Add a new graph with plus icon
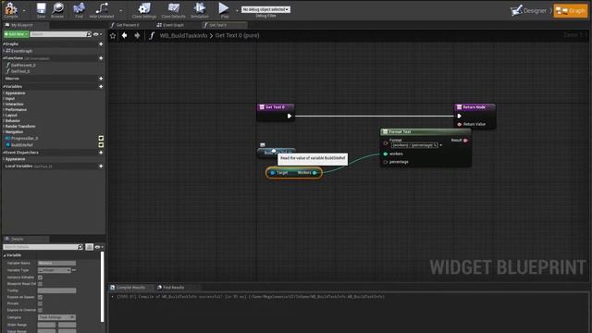Image resolution: width=592 pixels, height=333 pixels. [101, 44]
